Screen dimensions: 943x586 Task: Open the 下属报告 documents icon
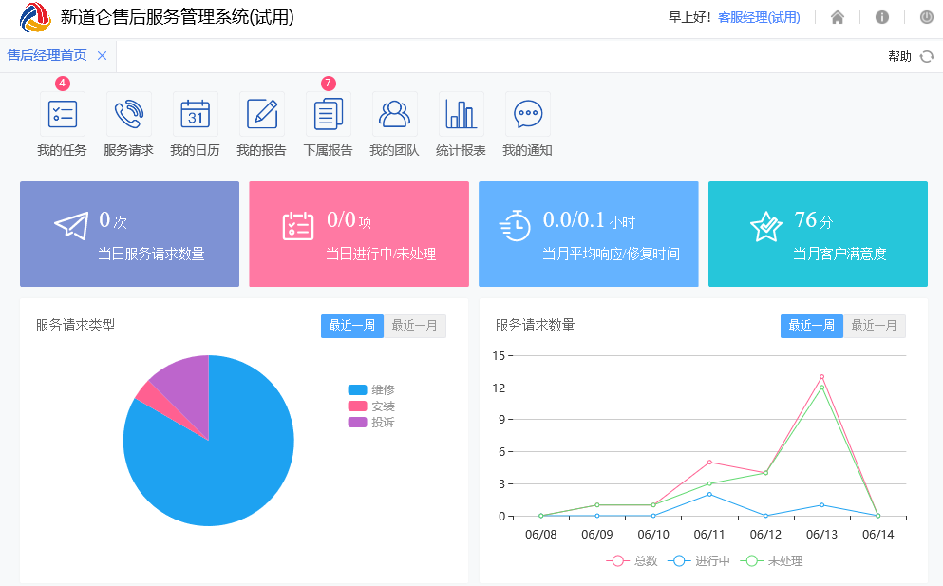[329, 114]
